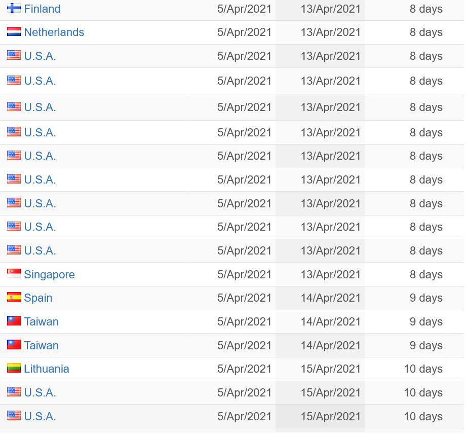Viewport: 468px width, 436px height.
Task: Click the Finland flag icon
Action: [x=14, y=8]
